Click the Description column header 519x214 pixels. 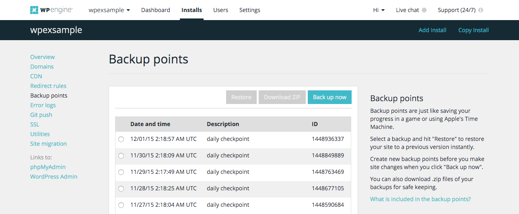[x=223, y=124]
